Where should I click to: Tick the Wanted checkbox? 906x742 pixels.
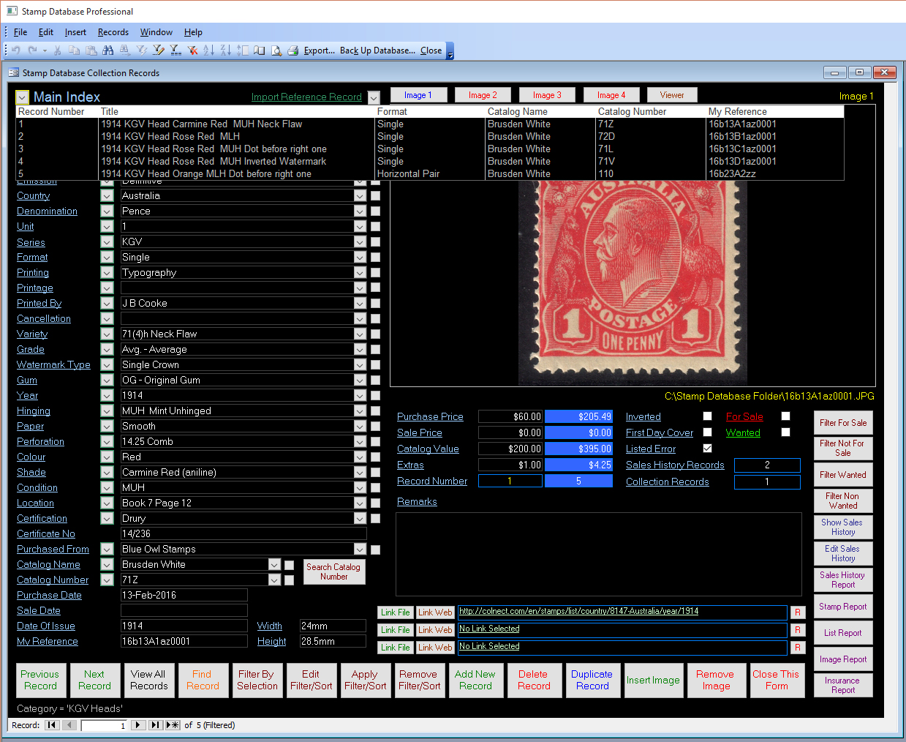click(x=785, y=432)
